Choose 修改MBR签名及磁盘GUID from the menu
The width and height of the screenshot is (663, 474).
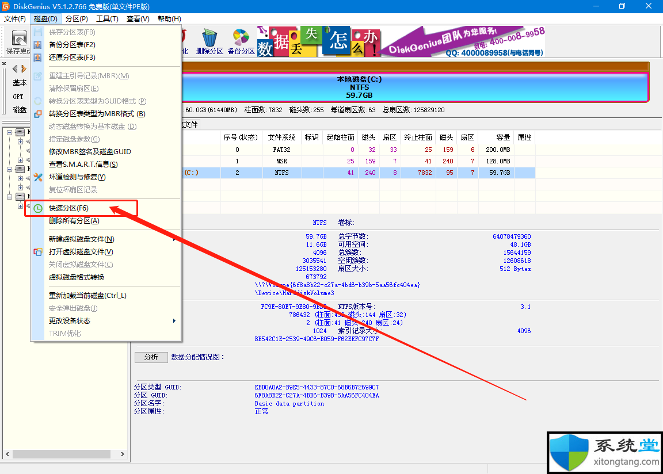coord(106,152)
